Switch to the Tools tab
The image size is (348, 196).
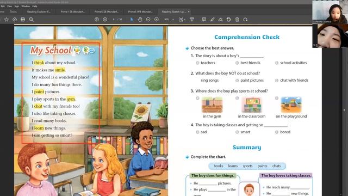click(13, 11)
